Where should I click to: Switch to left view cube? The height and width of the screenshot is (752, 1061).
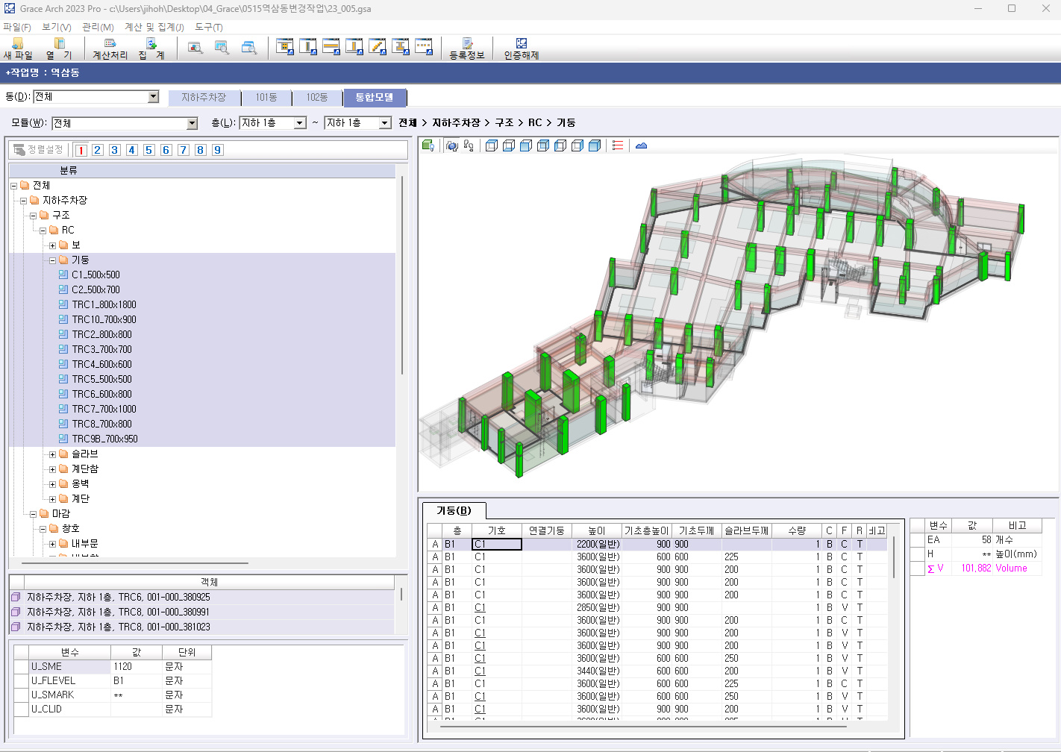(560, 145)
